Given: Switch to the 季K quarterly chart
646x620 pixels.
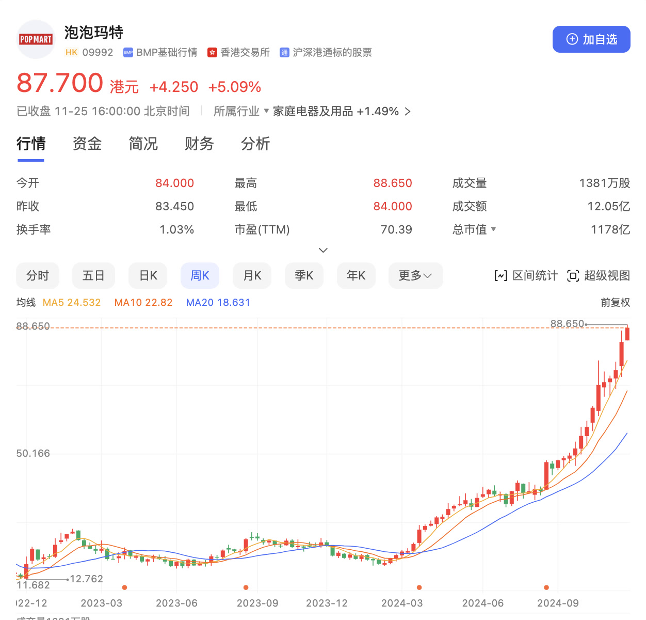Looking at the screenshot, I should pyautogui.click(x=304, y=276).
